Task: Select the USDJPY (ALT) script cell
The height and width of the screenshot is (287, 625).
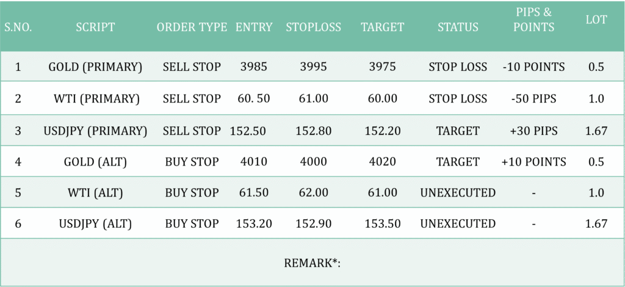Action: [95, 224]
